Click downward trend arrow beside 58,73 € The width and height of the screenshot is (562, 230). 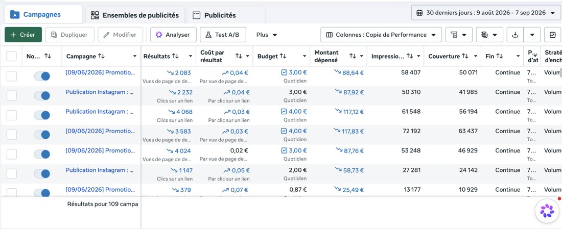coord(338,169)
